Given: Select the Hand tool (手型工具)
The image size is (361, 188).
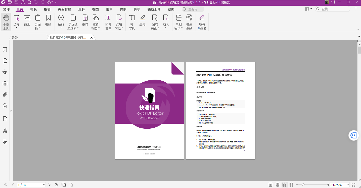Looking at the screenshot, I should [x=6, y=22].
